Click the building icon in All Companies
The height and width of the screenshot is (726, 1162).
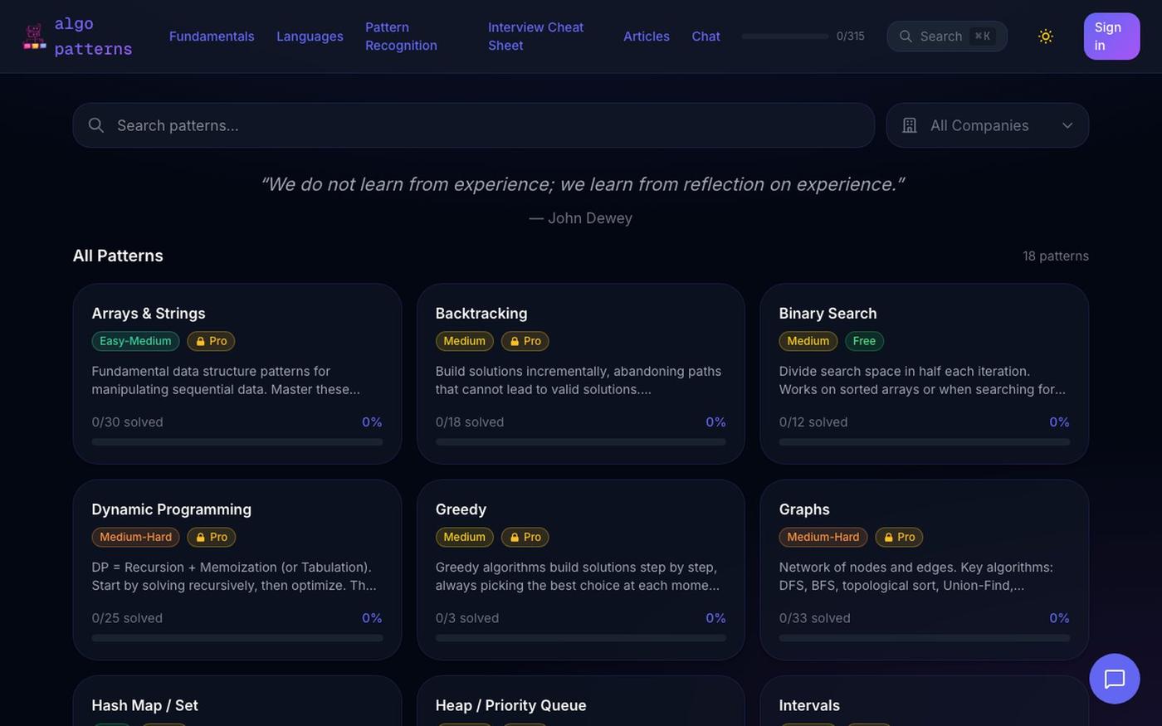click(x=910, y=125)
